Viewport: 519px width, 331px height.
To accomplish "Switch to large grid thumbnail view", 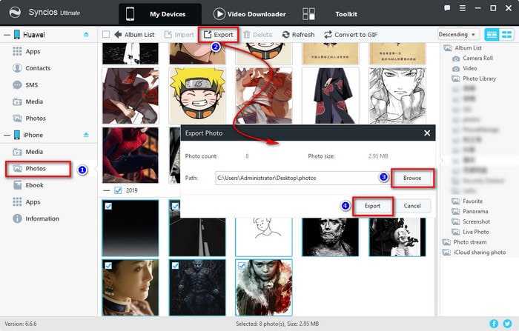I will coord(492,35).
